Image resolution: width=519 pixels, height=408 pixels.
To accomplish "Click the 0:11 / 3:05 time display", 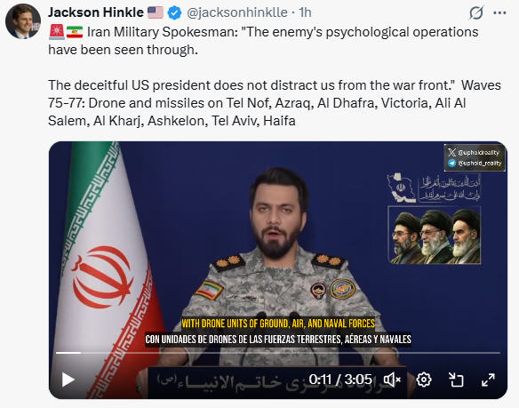I will 340,380.
